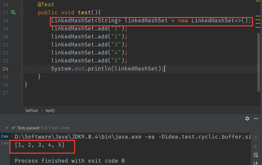Click the green Tests passed checkmark
This screenshot has width=262, height=165.
coord(13,128)
